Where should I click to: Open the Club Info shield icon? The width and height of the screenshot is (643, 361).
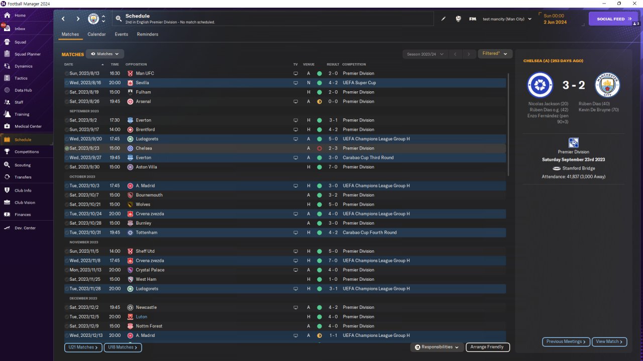[7, 191]
